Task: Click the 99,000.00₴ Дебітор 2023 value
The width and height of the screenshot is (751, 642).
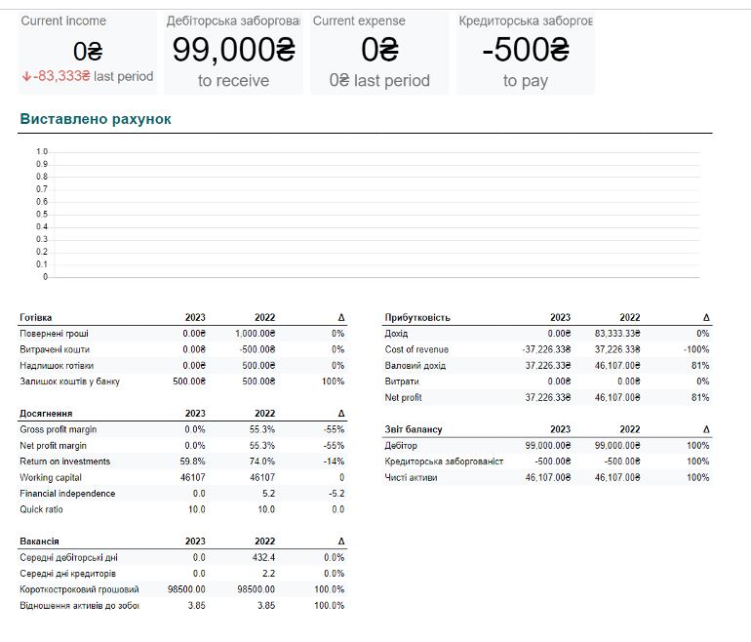Action: pos(548,446)
